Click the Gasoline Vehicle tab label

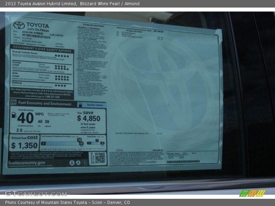click(x=95, y=104)
